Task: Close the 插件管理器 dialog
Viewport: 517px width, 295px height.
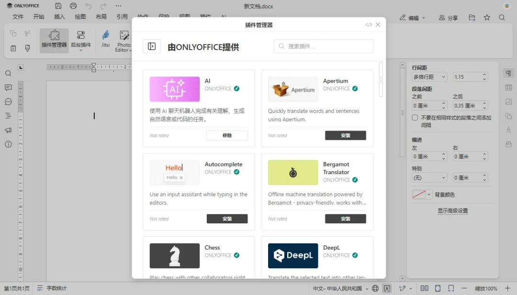Action: pyautogui.click(x=378, y=25)
